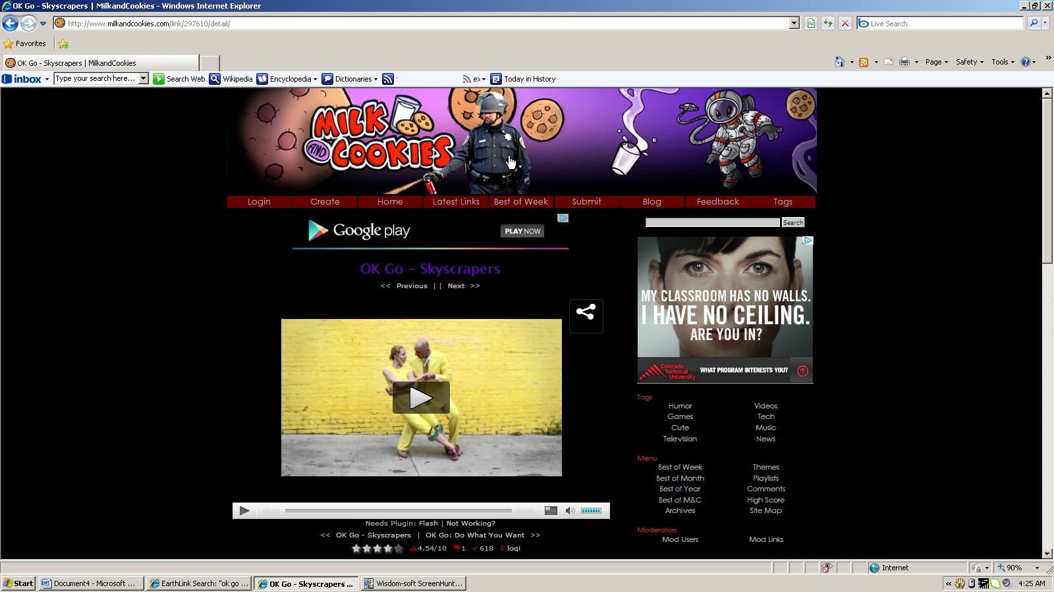Click PLAY NOW on Google play ad
1054x592 pixels.
coord(522,231)
